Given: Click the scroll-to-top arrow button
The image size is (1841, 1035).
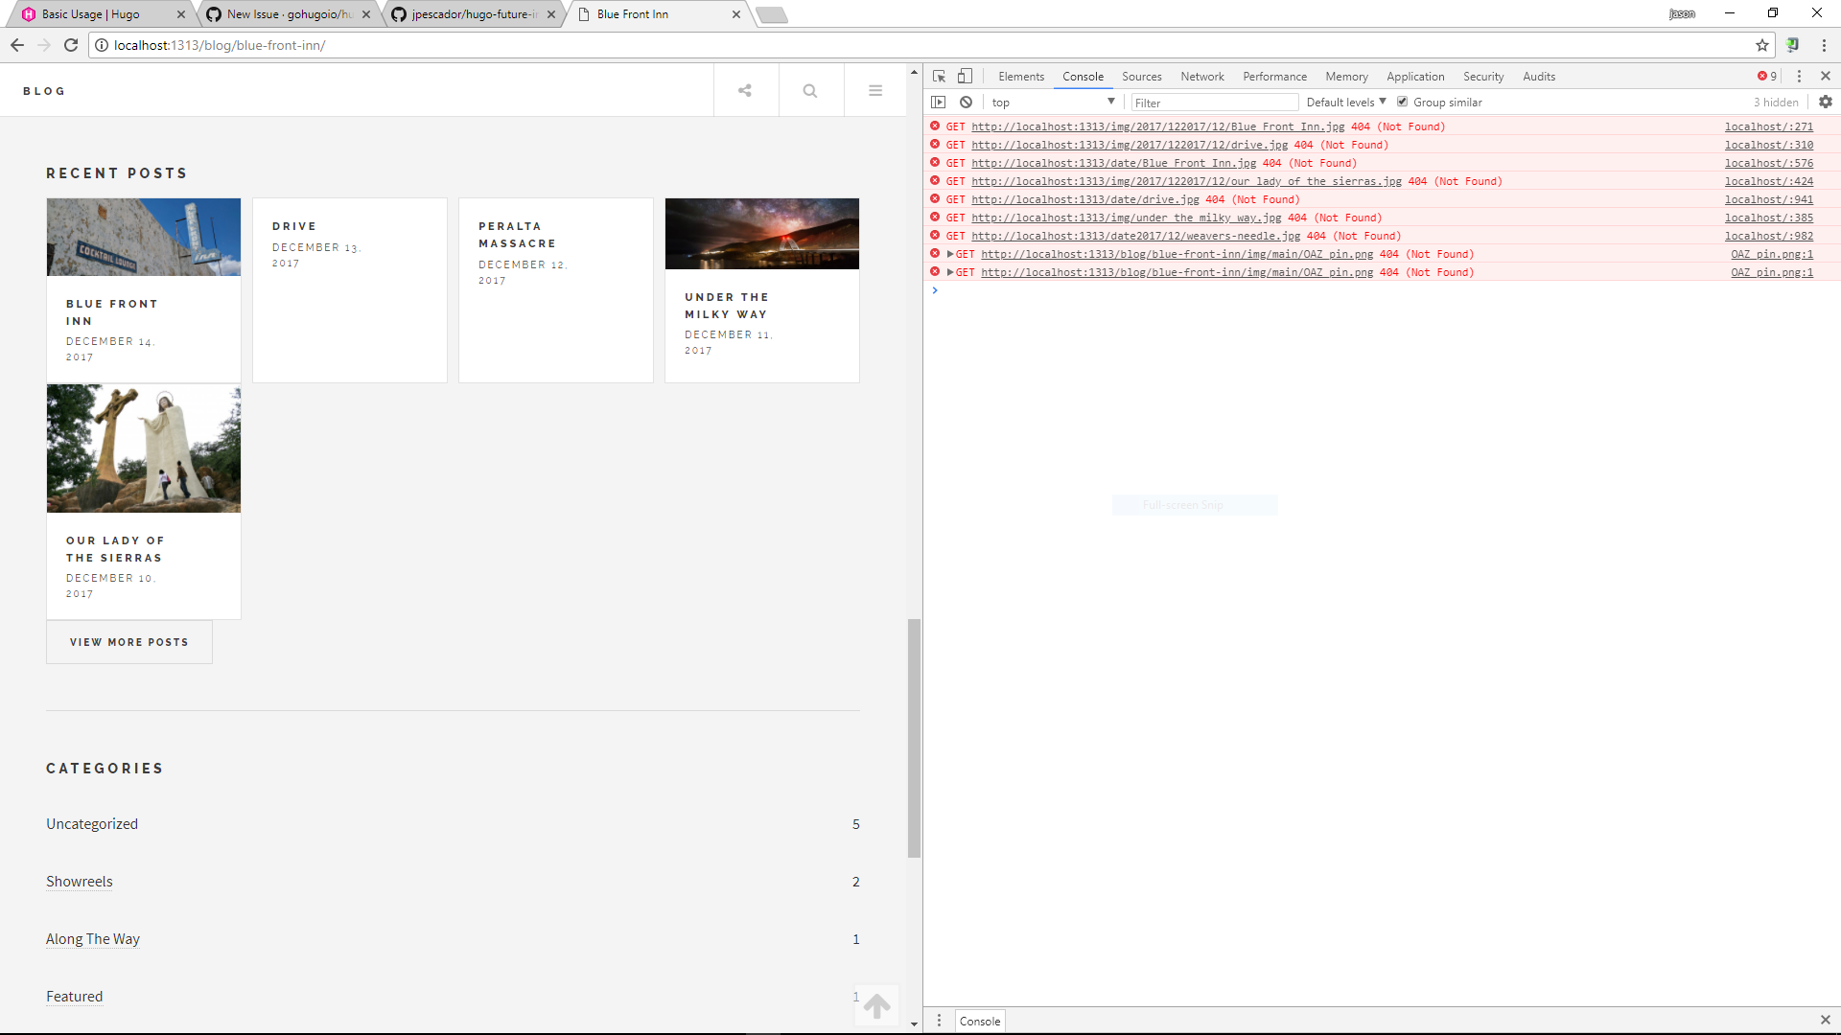Looking at the screenshot, I should 875,1004.
